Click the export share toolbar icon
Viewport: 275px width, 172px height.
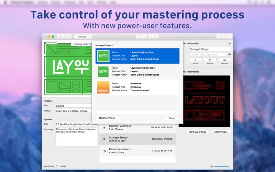point(68,37)
